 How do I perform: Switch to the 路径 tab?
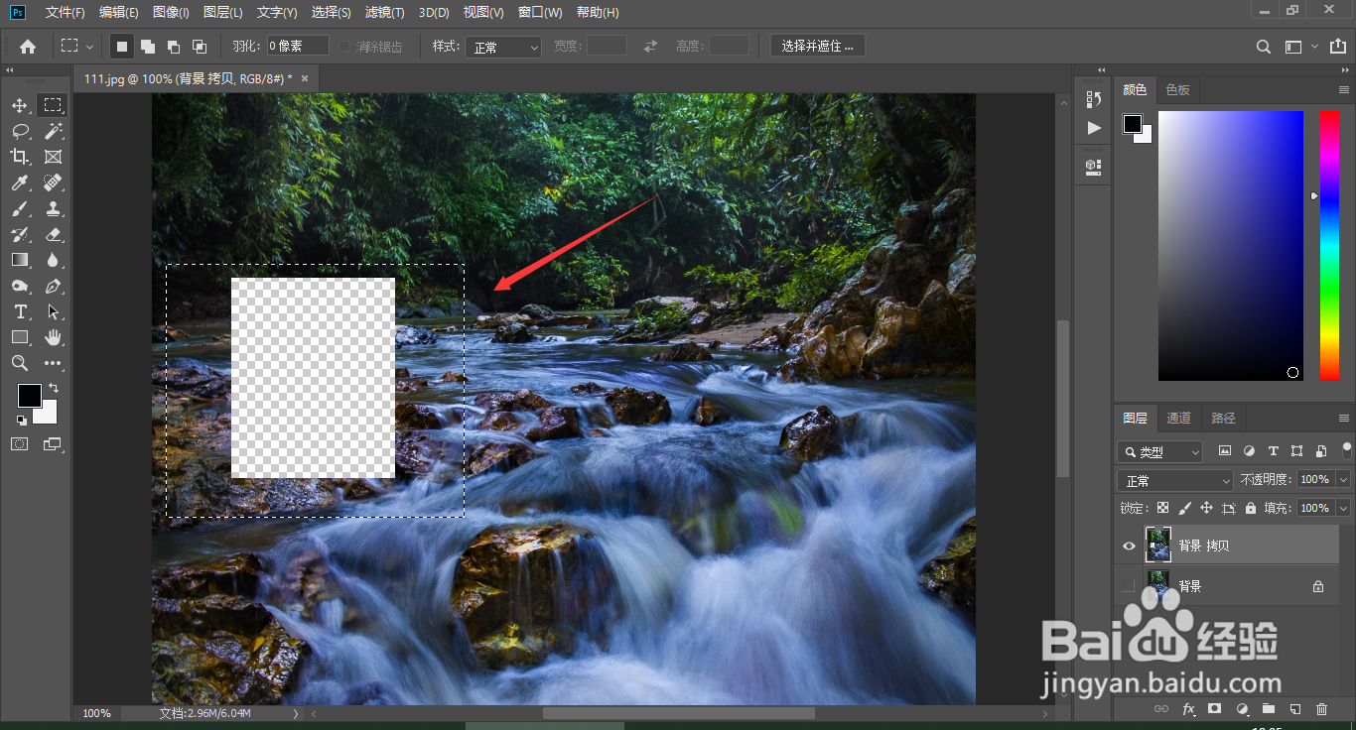click(x=1224, y=419)
